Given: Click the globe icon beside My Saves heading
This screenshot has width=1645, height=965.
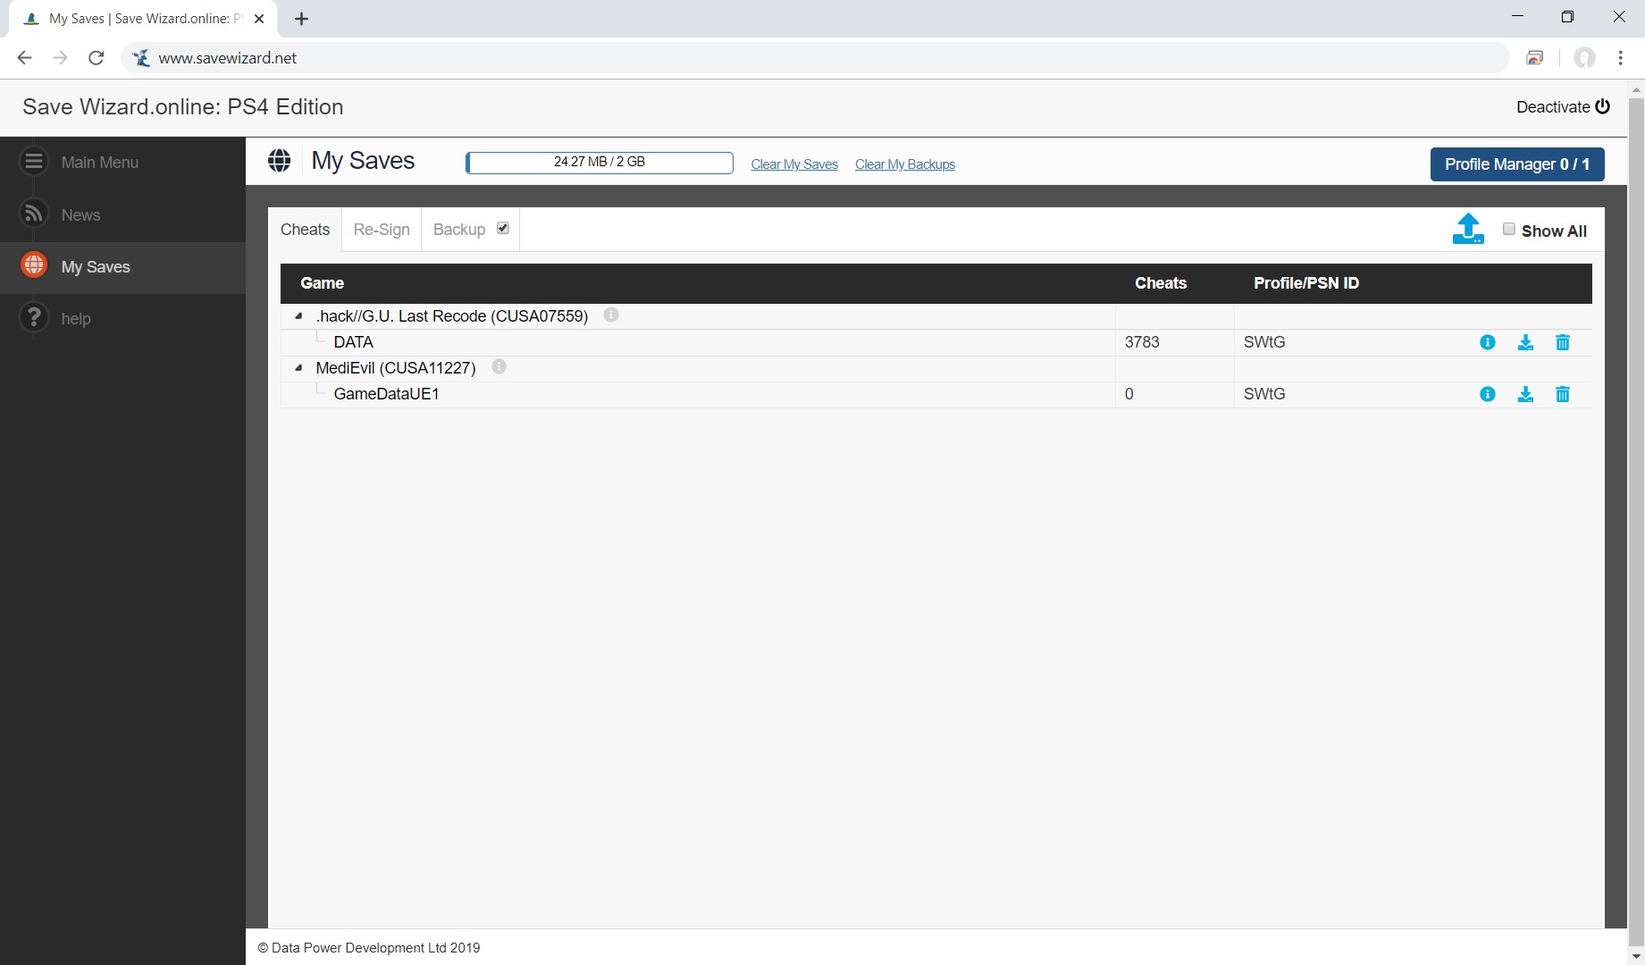Looking at the screenshot, I should 280,161.
